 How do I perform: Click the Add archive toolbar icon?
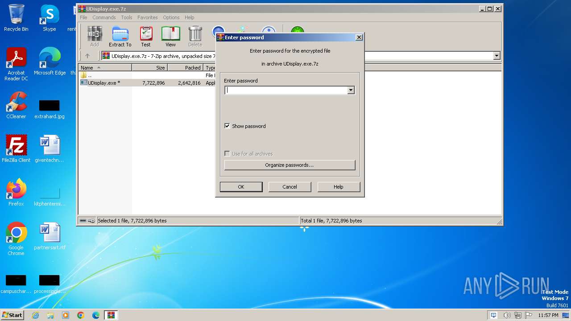95,37
